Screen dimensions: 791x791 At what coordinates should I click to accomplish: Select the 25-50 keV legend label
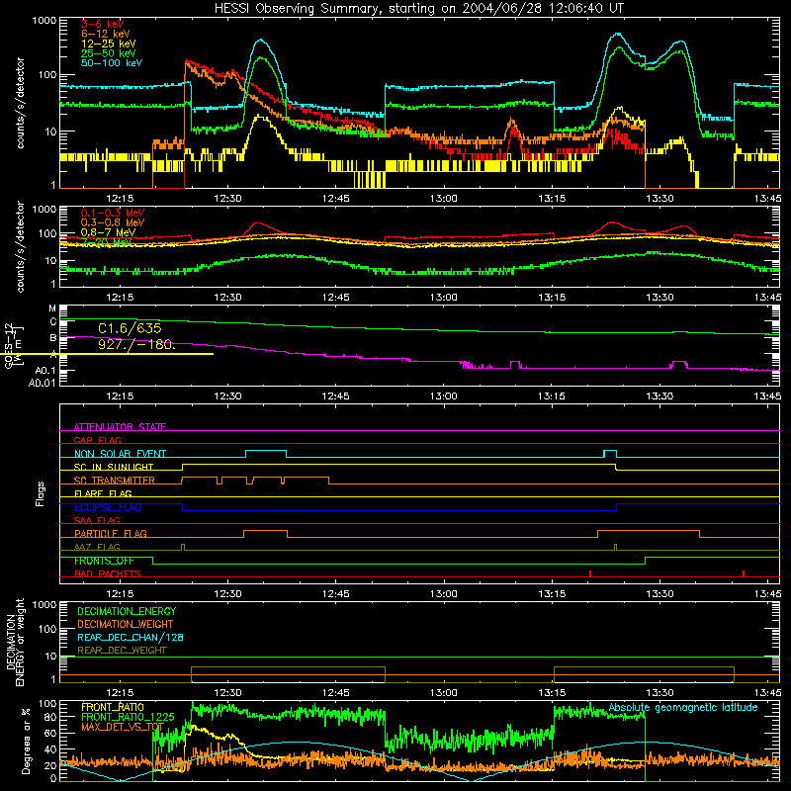[x=109, y=53]
